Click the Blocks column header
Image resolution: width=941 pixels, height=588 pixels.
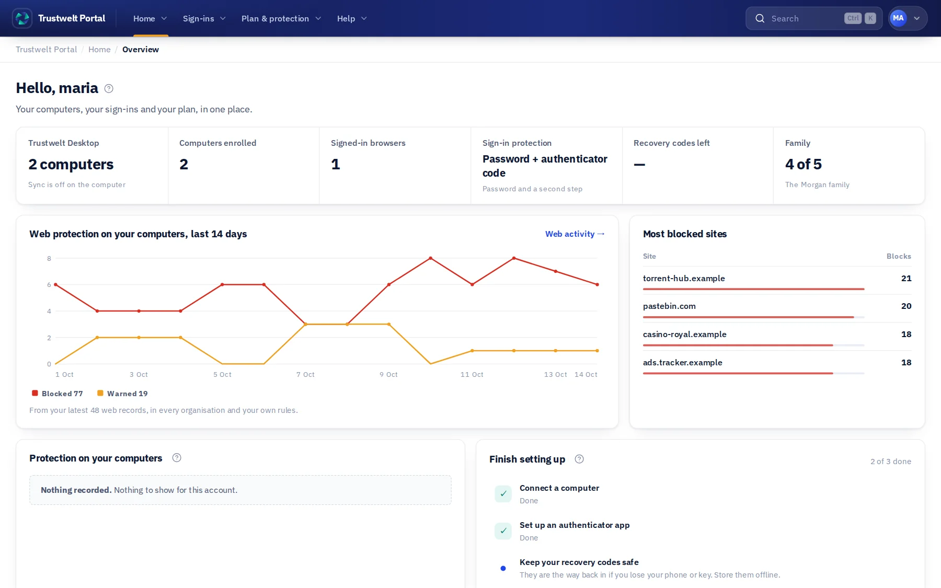pos(899,256)
